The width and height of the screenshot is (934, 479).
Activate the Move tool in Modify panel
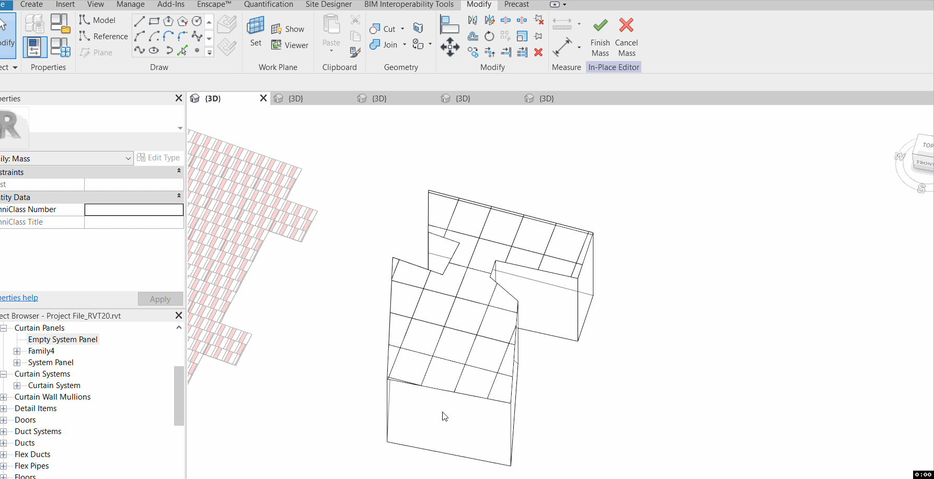pyautogui.click(x=450, y=47)
